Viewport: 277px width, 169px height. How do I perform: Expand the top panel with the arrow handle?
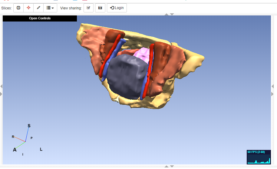pos(169,14)
